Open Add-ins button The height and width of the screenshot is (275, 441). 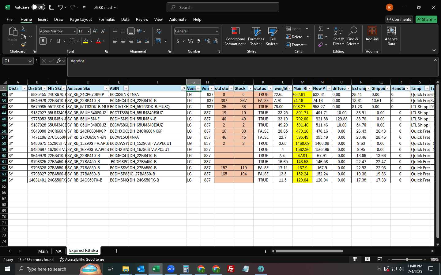tap(372, 34)
